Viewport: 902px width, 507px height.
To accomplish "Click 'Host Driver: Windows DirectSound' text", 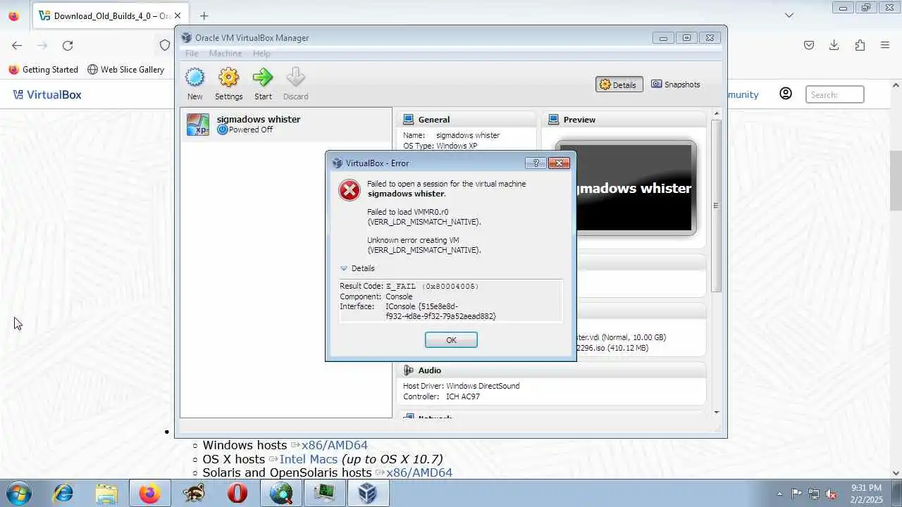I will pyautogui.click(x=462, y=386).
